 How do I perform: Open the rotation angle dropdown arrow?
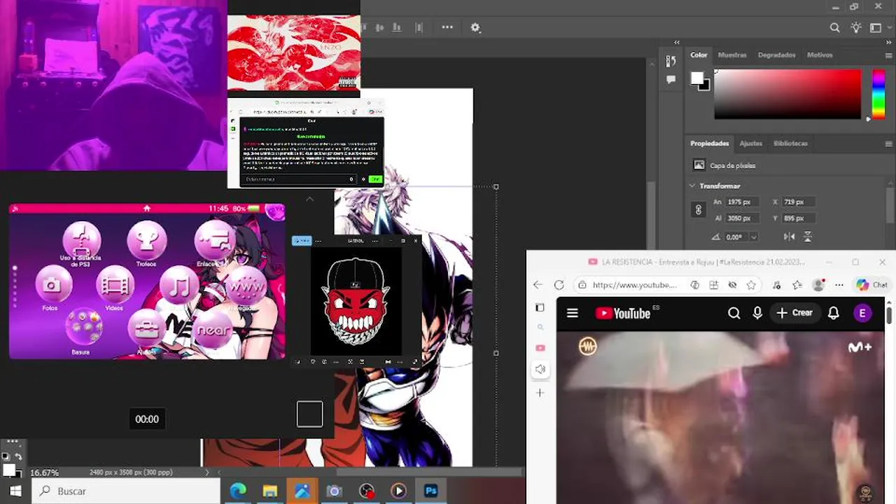(x=753, y=237)
